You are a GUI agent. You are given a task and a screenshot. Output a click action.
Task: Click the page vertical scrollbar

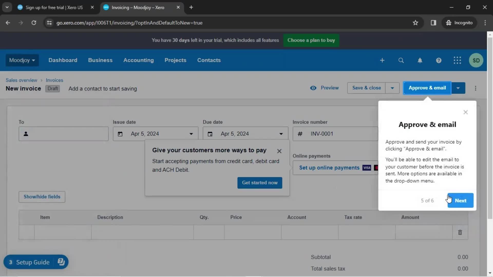click(490, 128)
